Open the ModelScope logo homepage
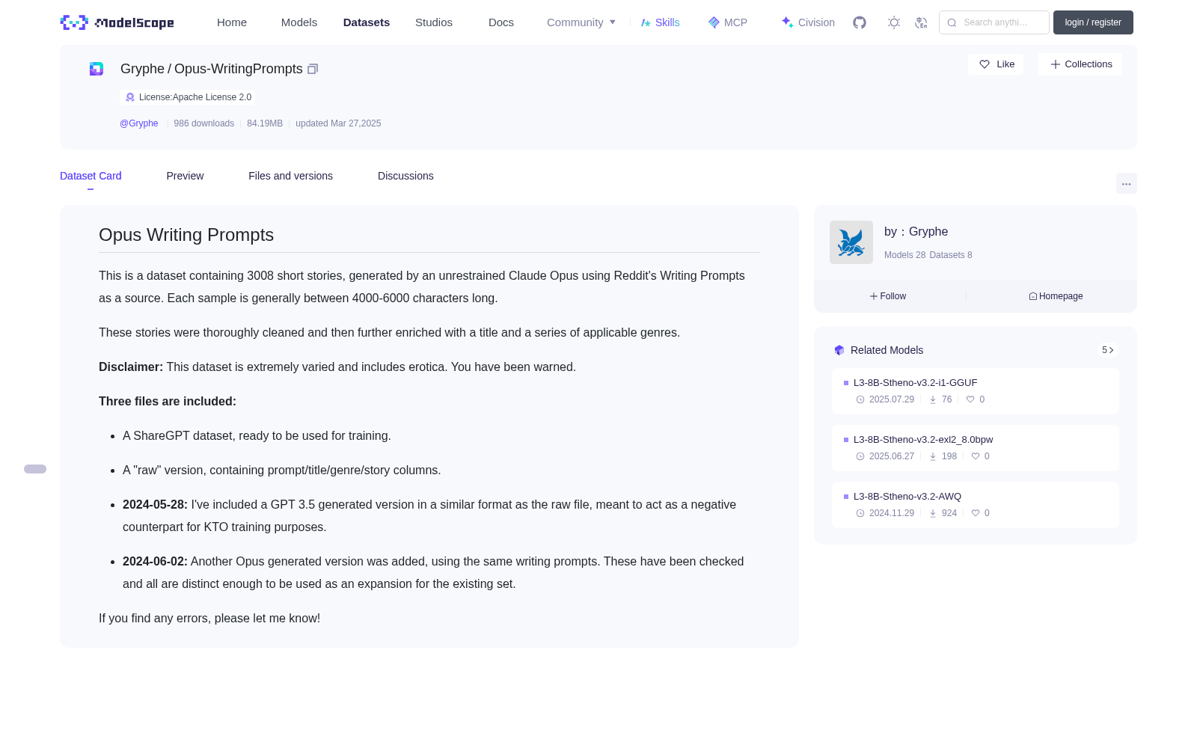The image size is (1197, 748). click(117, 22)
